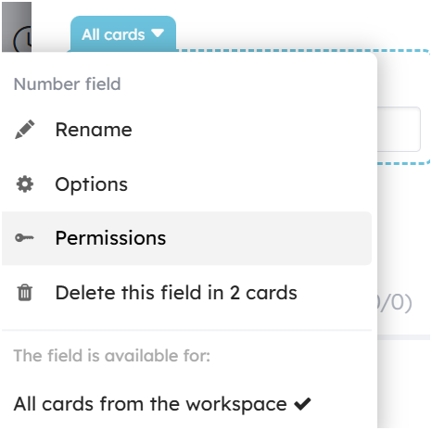Click the partially hidden /0) counter text

[395, 303]
